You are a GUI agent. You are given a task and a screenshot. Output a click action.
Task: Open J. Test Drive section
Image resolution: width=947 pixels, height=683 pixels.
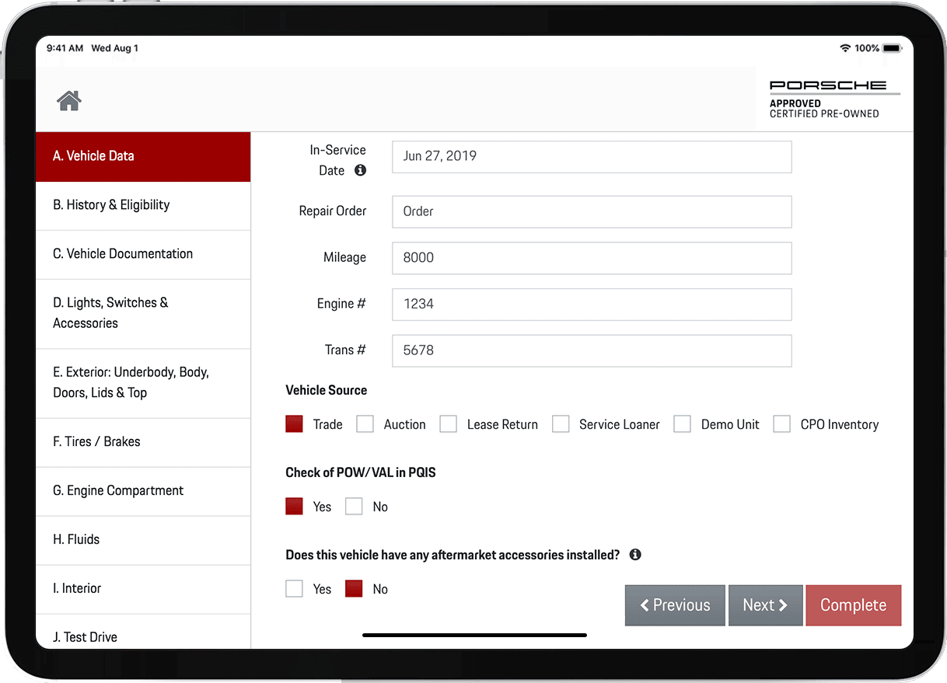(143, 632)
